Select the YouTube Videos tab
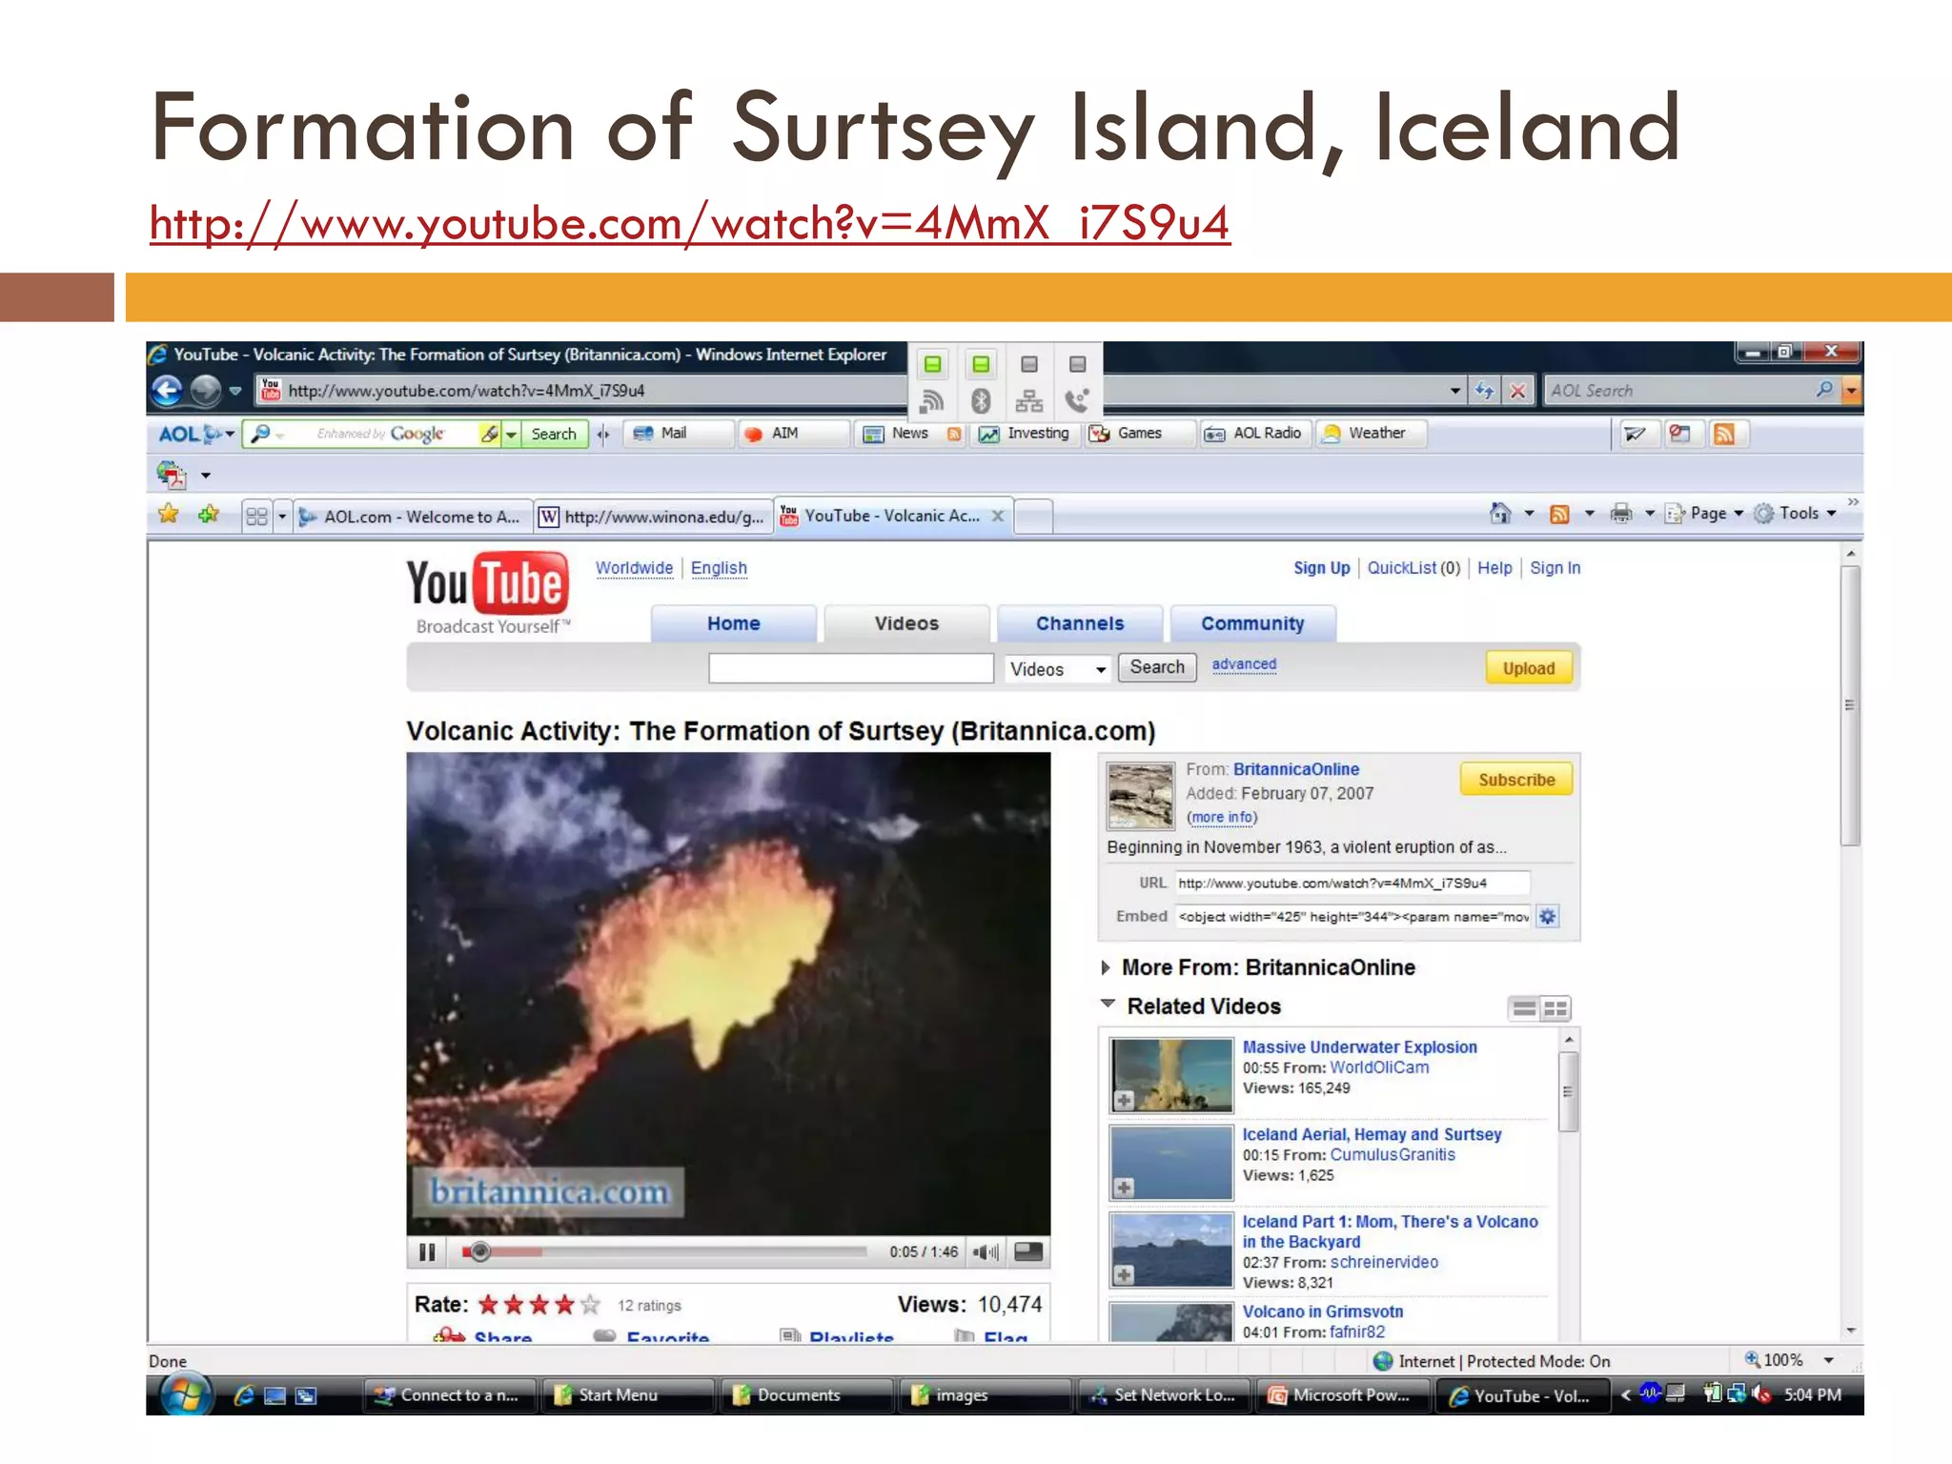 click(906, 623)
